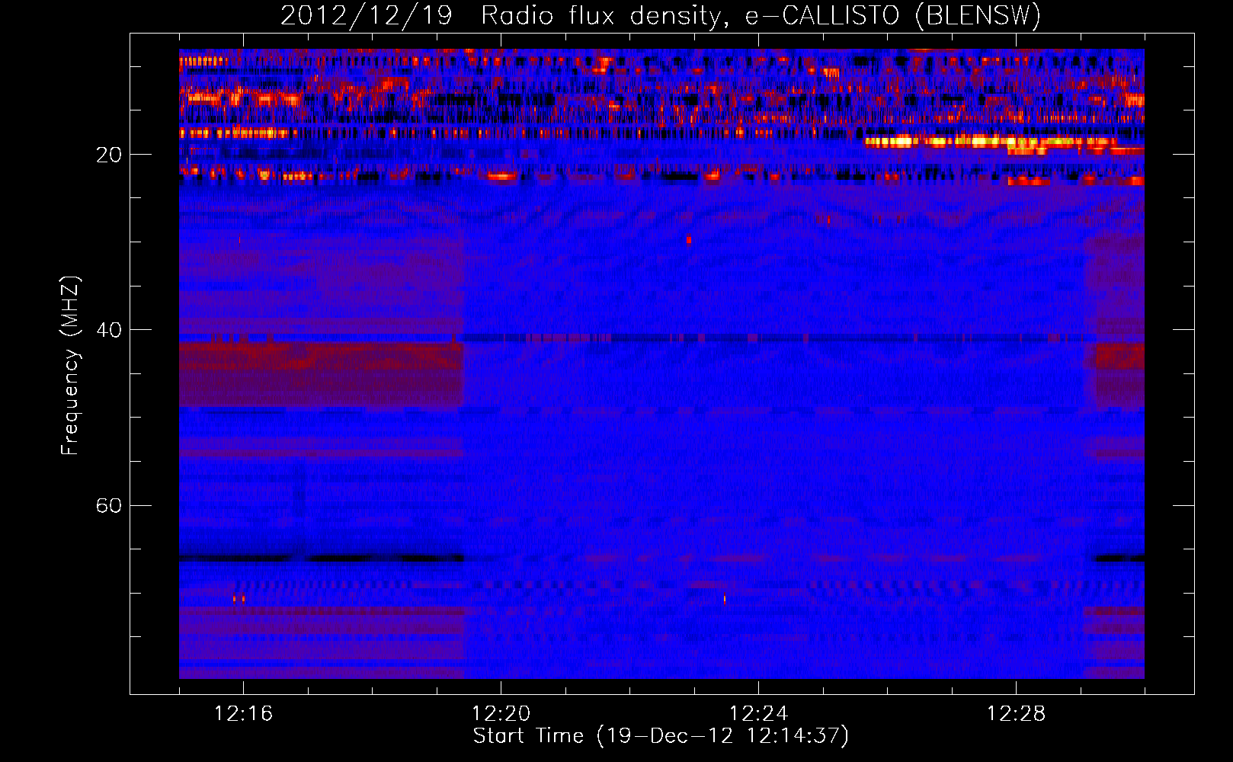Click the 12:20 time tick label

coord(501,714)
